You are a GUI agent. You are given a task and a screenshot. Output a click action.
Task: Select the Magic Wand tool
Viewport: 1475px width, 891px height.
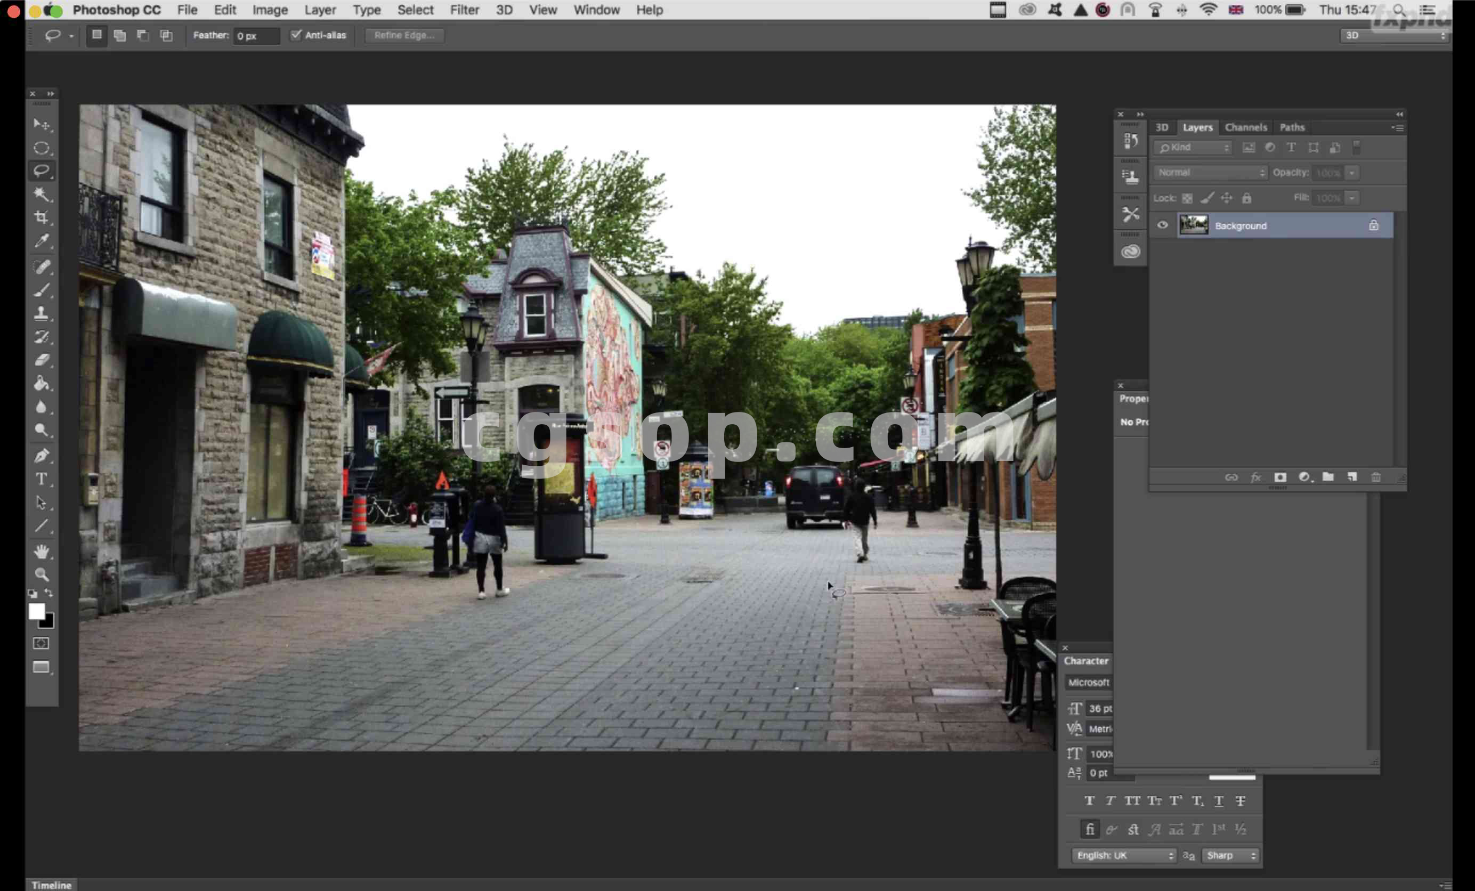pyautogui.click(x=42, y=194)
